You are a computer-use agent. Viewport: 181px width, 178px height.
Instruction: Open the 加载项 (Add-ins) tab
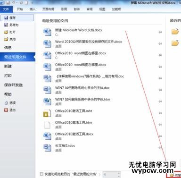click(x=116, y=9)
